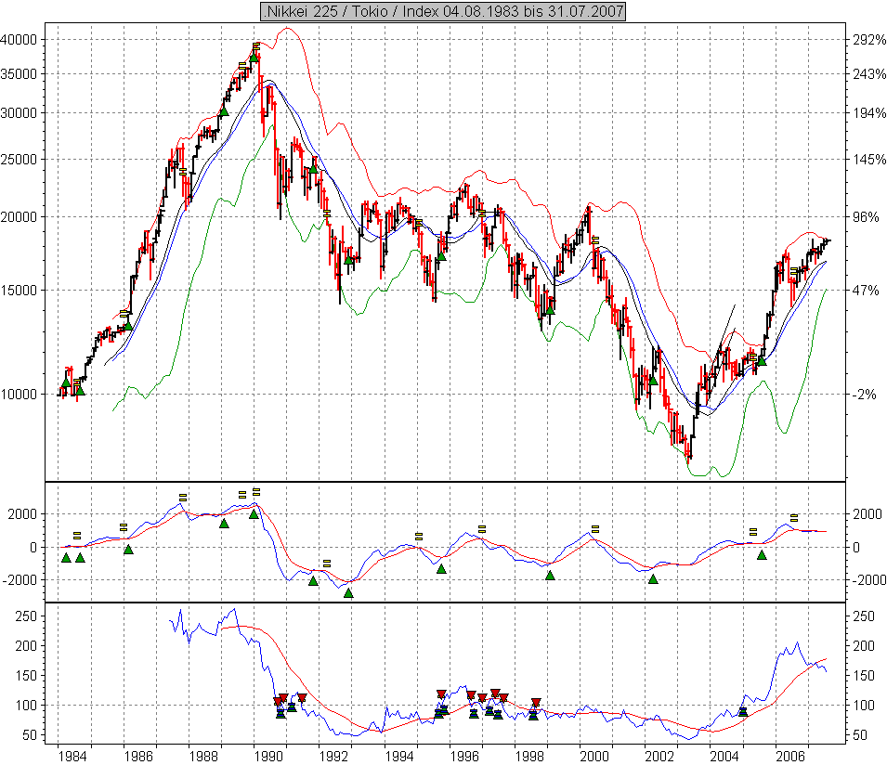Viewport: 887px width, 765px height.
Task: Click yellow signal marker near 2006 in middle panel
Action: tap(794, 518)
